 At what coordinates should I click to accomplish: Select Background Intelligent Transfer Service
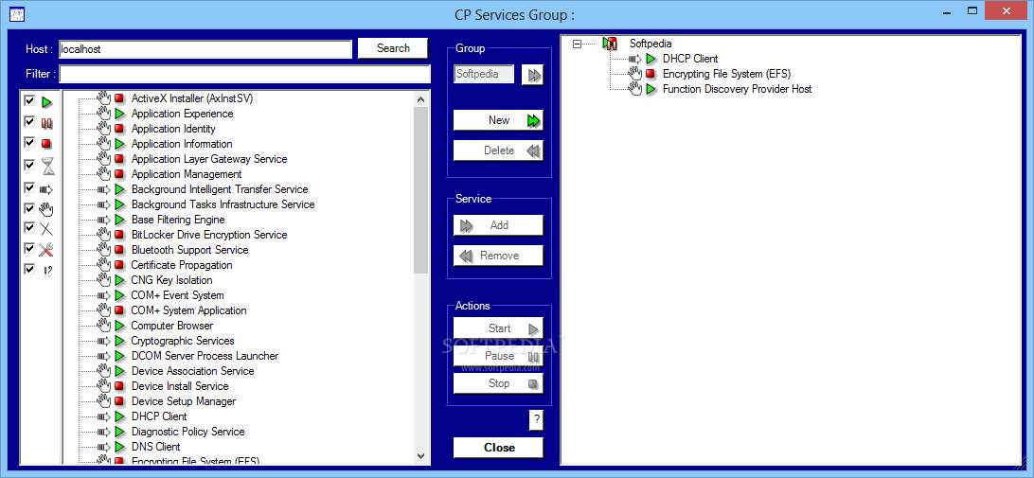click(x=220, y=189)
